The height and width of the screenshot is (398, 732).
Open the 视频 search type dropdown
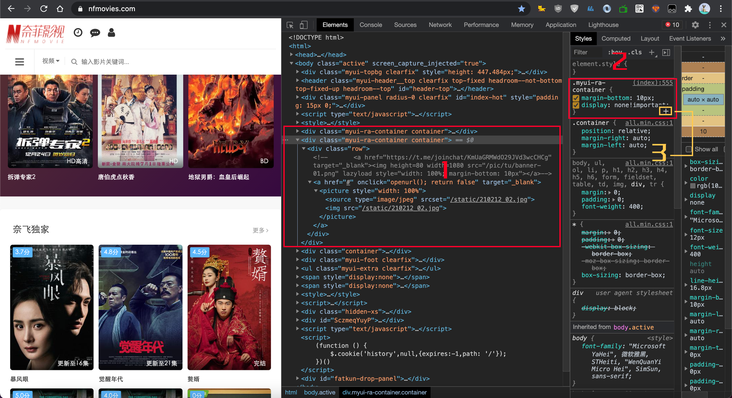click(51, 61)
